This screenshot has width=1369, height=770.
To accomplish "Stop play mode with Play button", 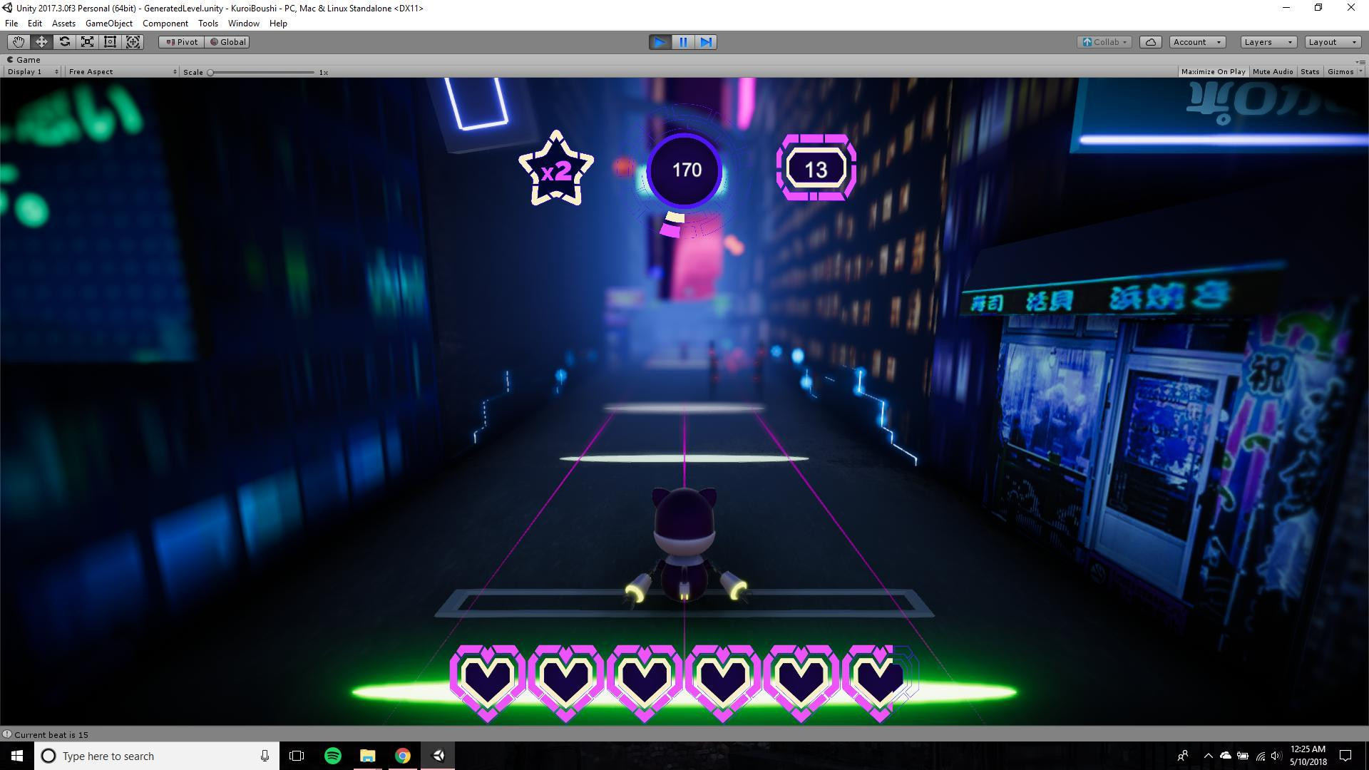I will [x=660, y=42].
